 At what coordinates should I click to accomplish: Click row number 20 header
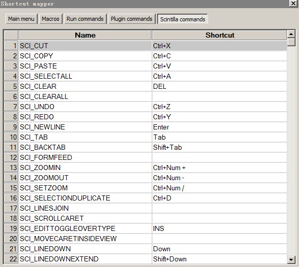coord(11,239)
